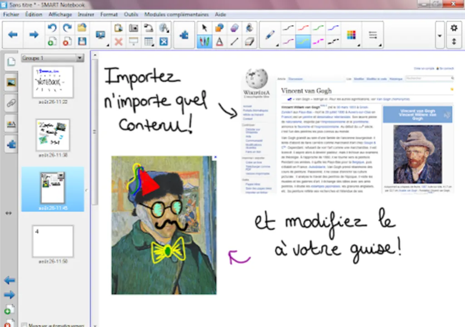
Task: Undo the last action
Action: coord(52,27)
